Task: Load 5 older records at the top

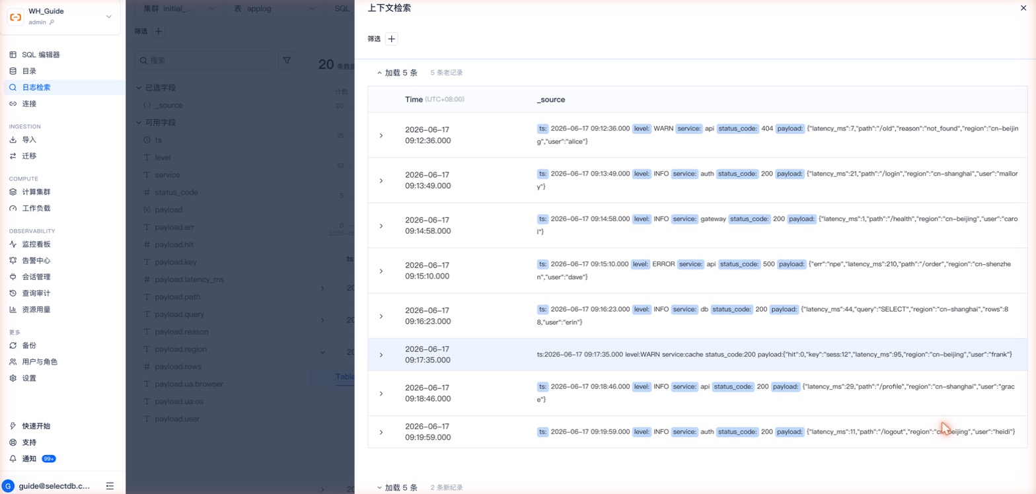Action: click(397, 73)
